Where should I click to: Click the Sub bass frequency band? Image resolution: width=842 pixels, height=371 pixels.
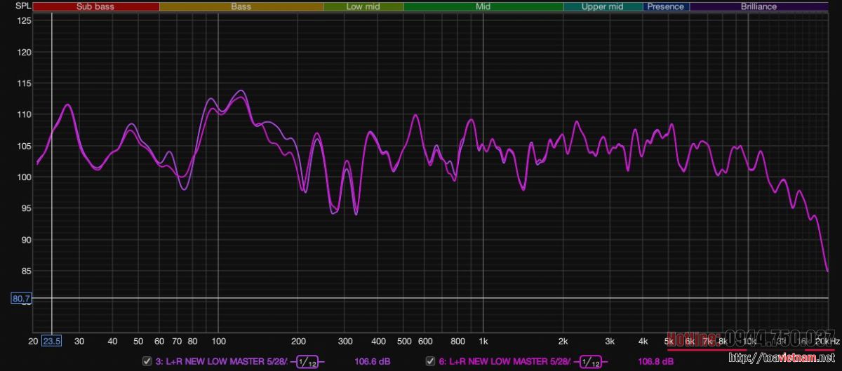[96, 6]
